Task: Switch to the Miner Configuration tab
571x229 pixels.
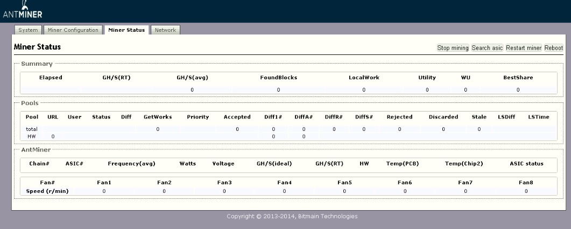Action: (73, 30)
